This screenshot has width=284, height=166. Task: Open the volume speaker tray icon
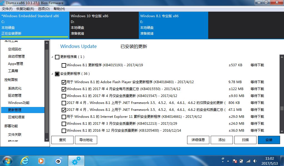[255, 161]
